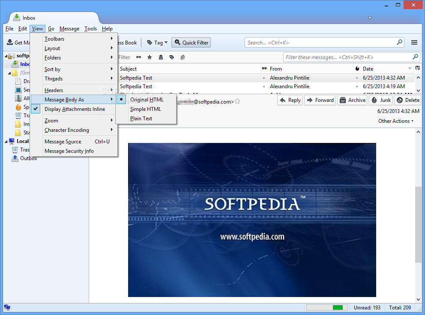The height and width of the screenshot is (315, 425).
Task: Open the column picker icon
Action: tap(418, 68)
